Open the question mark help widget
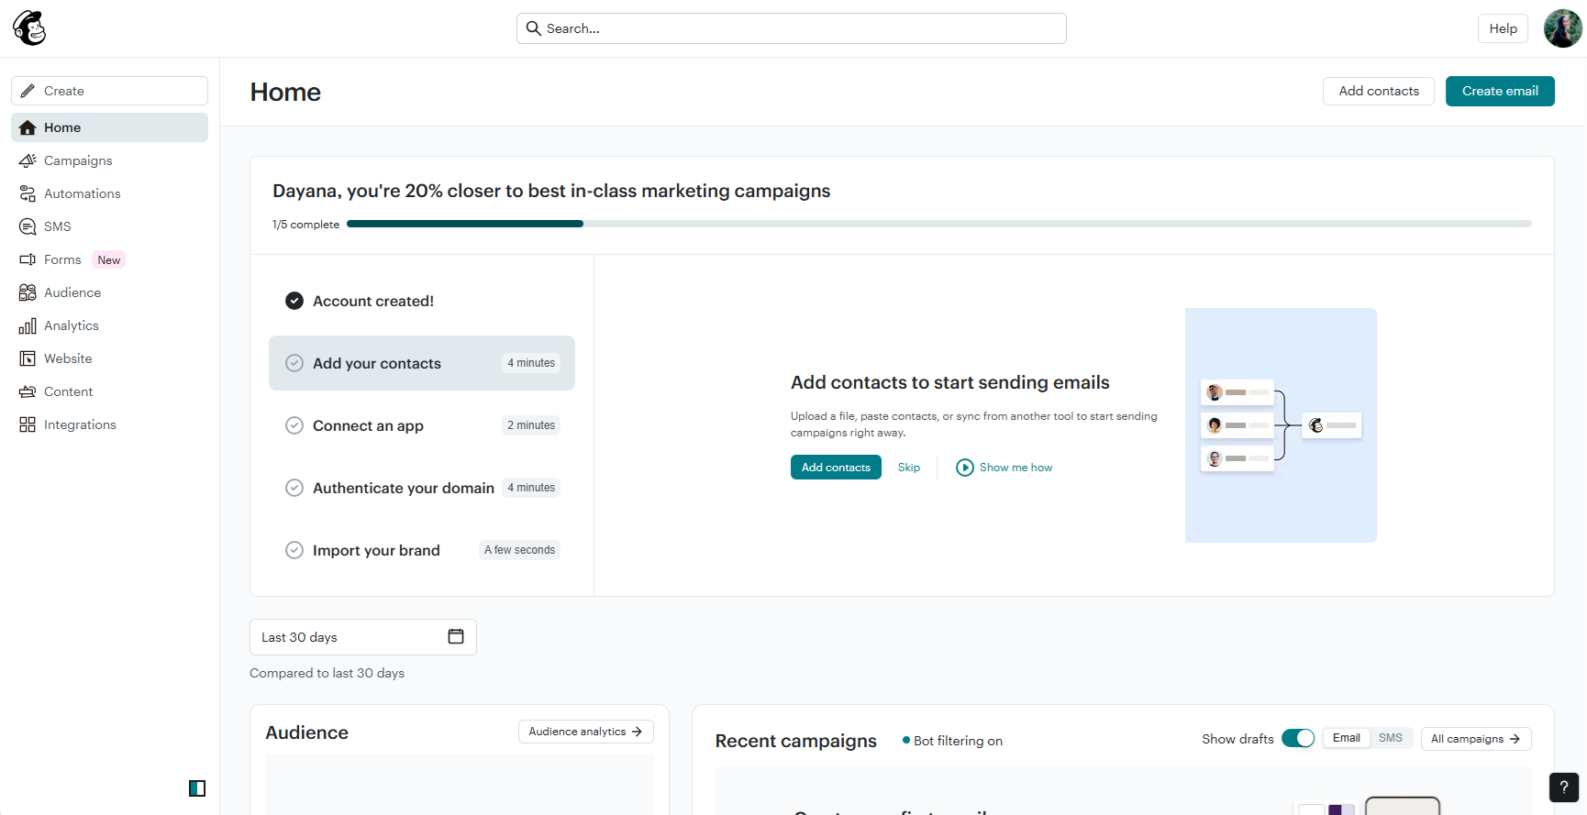1587x815 pixels. [1564, 787]
